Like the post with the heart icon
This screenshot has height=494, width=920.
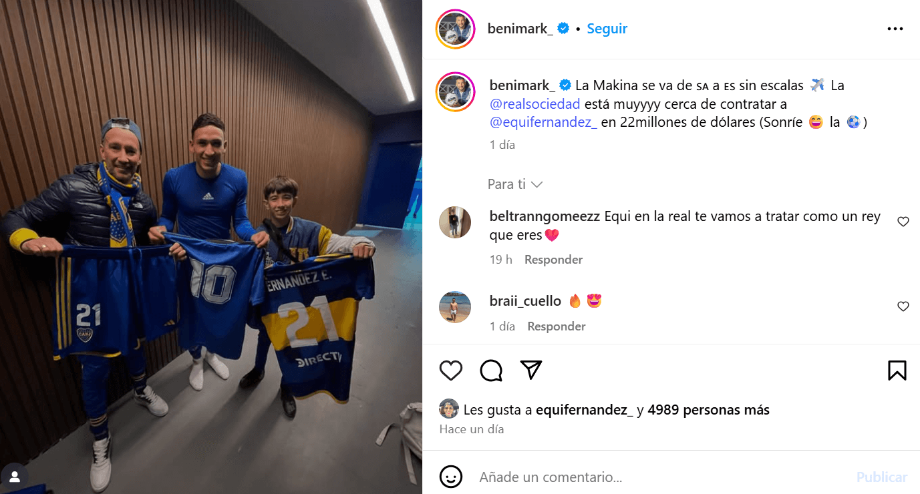coord(451,370)
